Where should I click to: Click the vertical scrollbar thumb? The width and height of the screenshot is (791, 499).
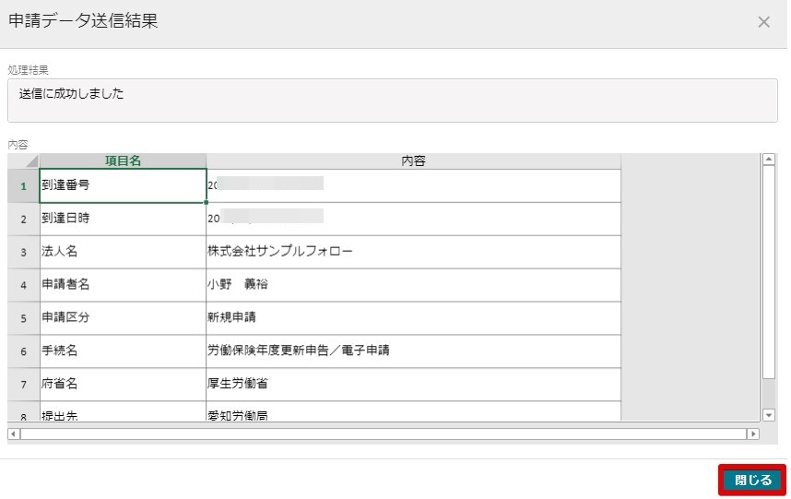click(x=768, y=272)
